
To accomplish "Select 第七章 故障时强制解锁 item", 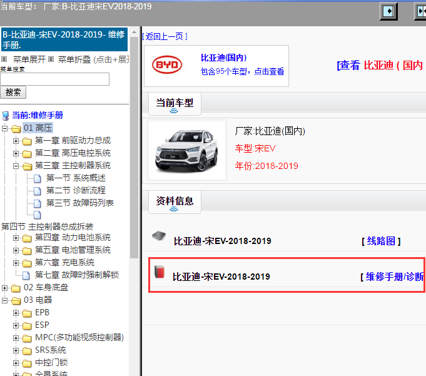I will [77, 275].
